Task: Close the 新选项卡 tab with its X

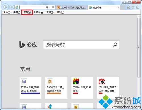Action: [x=118, y=7]
